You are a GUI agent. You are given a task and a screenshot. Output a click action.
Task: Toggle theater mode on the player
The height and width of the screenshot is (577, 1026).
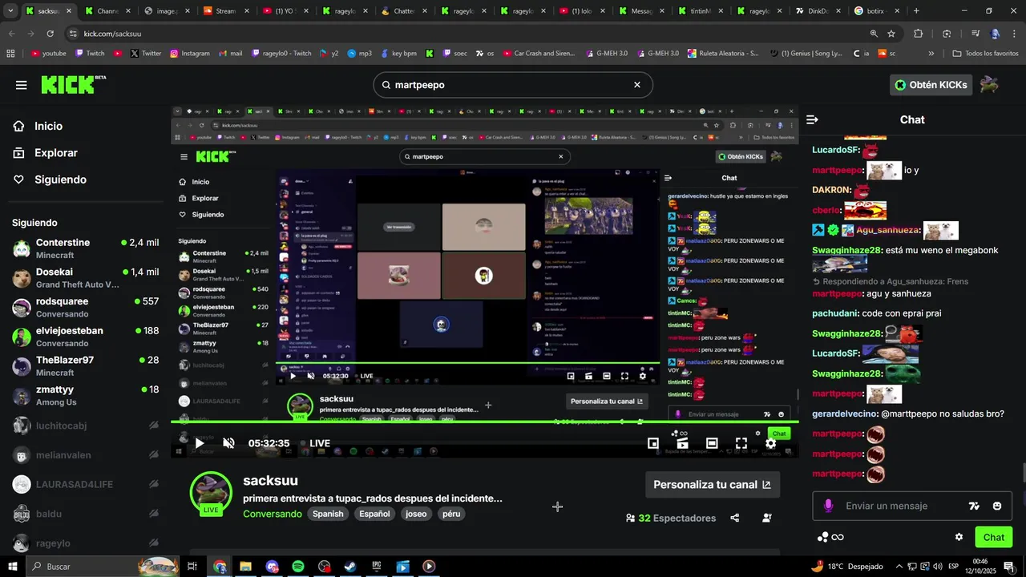712,443
